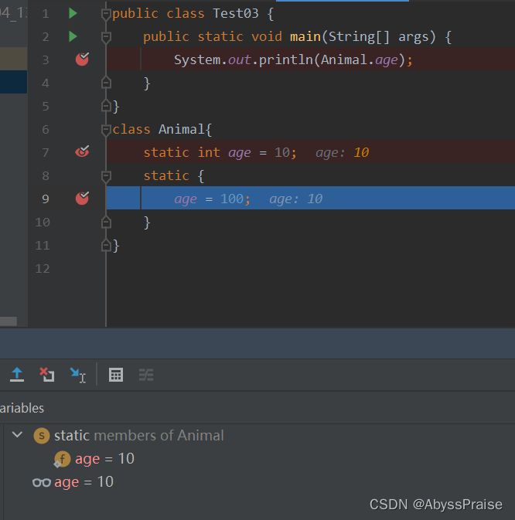Click the fold end marker on line 11

(x=106, y=245)
